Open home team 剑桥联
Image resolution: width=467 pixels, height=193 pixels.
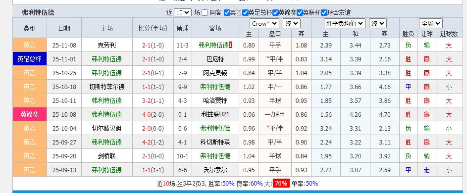click(x=106, y=156)
